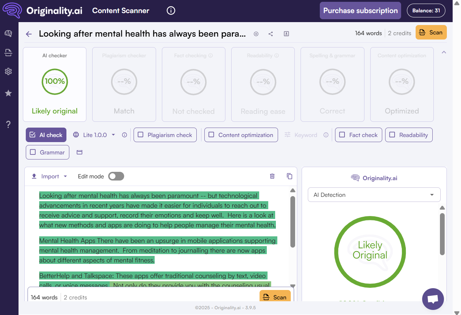This screenshot has height=315, width=461.
Task: Click the Content Scanner header title
Action: pyautogui.click(x=121, y=11)
